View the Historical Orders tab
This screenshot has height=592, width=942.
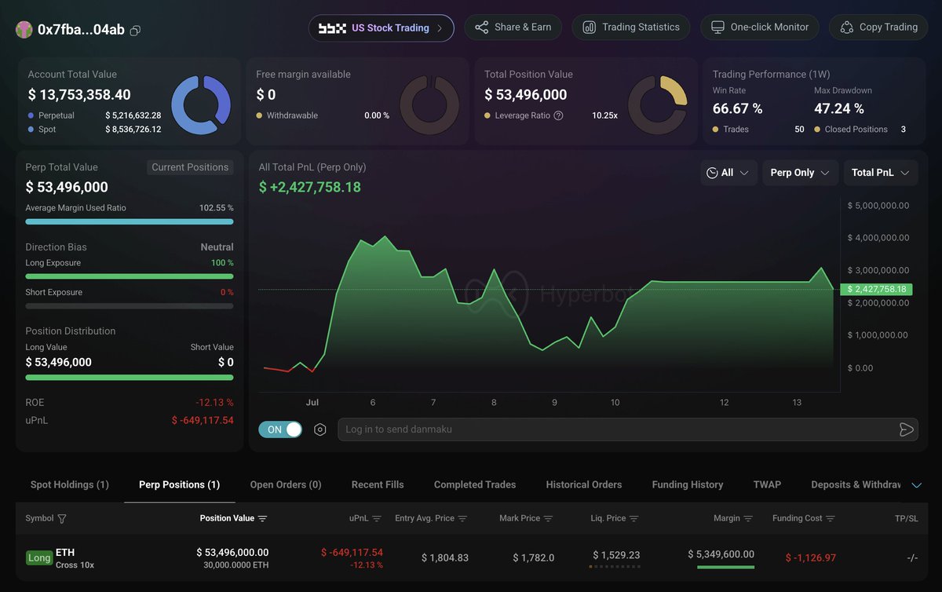[584, 484]
